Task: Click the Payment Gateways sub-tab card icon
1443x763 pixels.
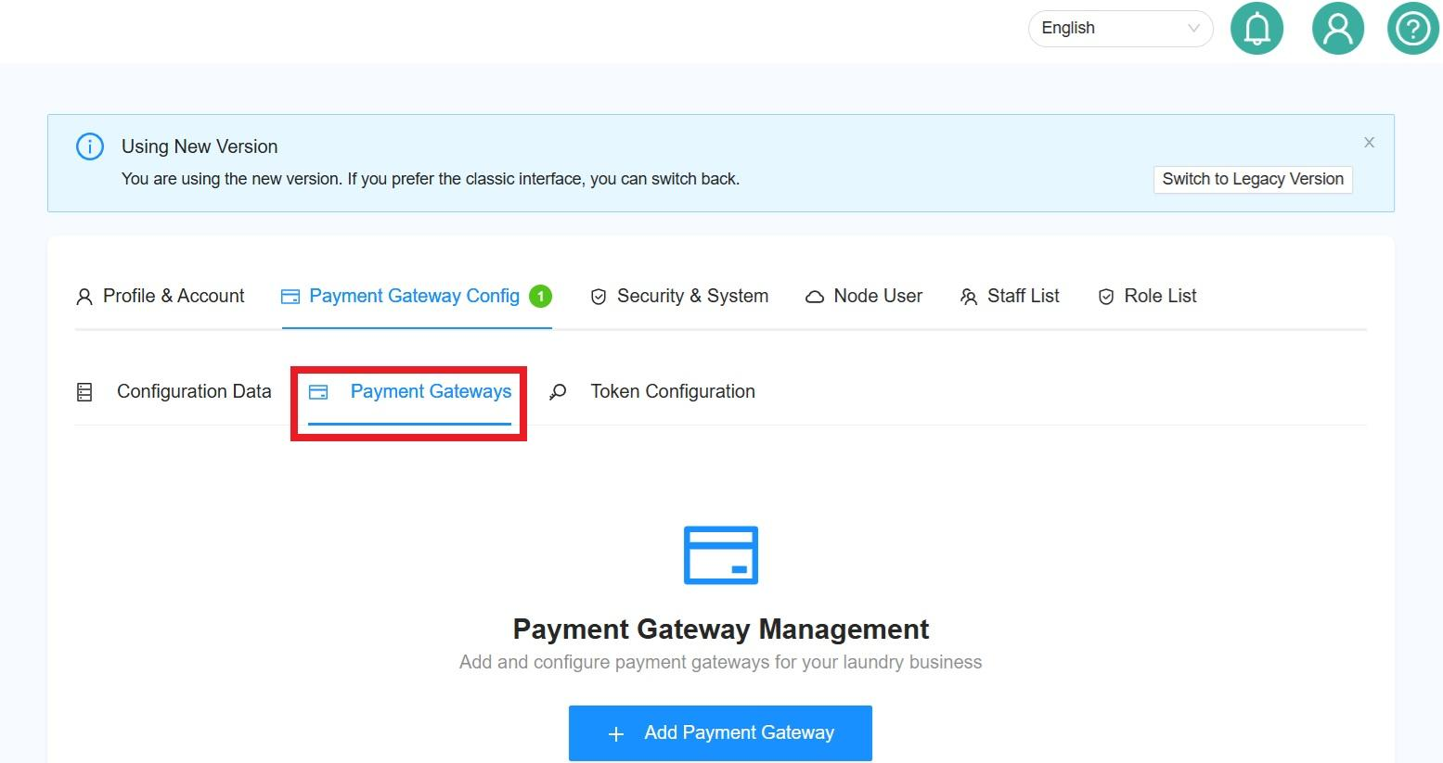Action: 318,392
